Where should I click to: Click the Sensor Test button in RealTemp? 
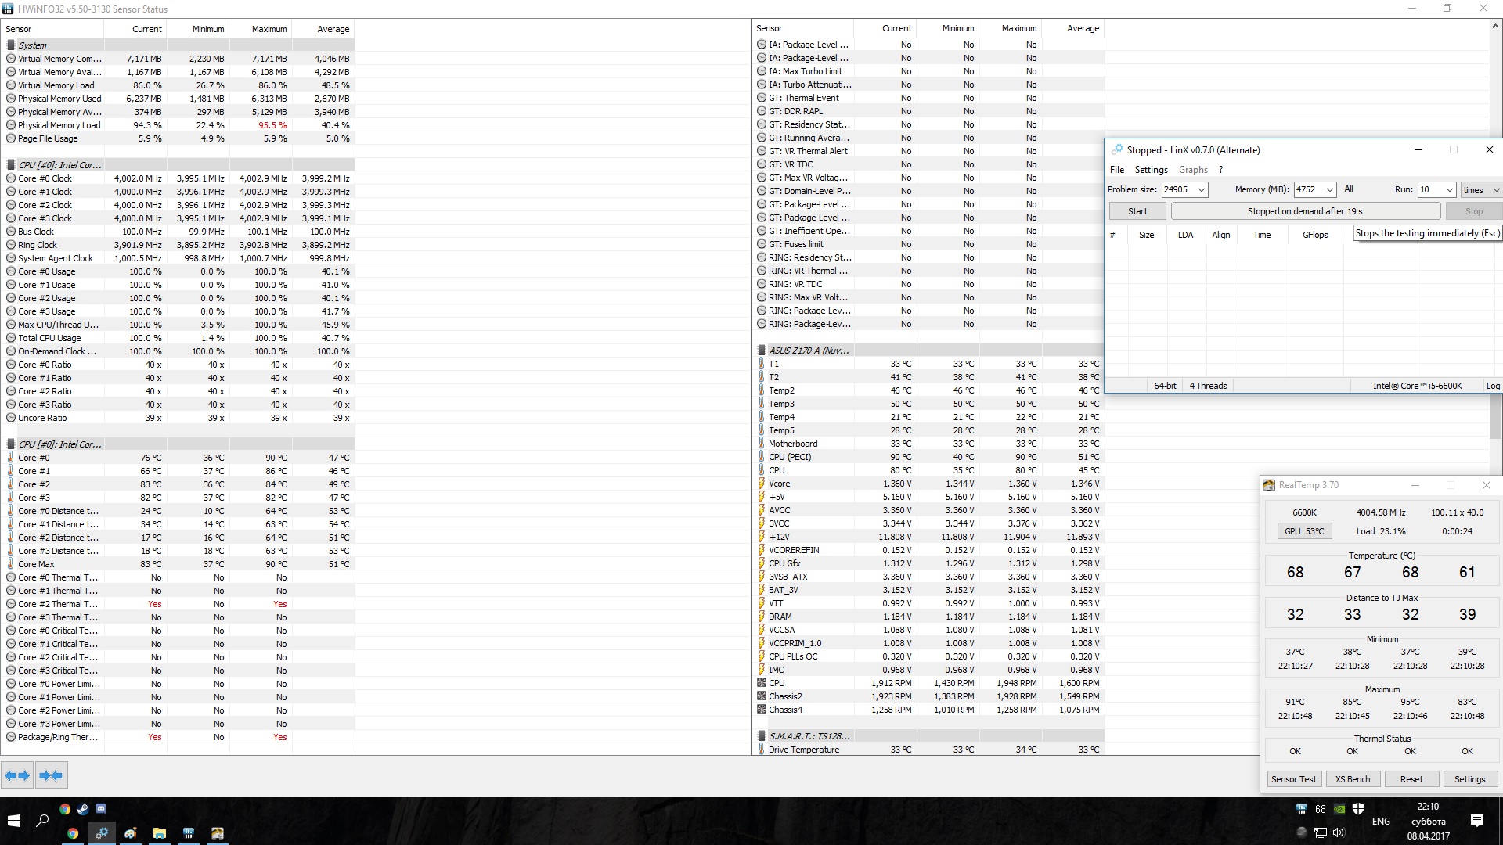(1293, 779)
